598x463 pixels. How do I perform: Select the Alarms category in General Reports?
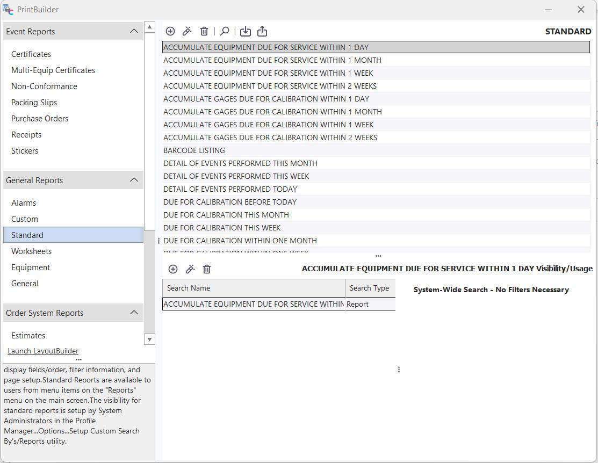point(24,203)
